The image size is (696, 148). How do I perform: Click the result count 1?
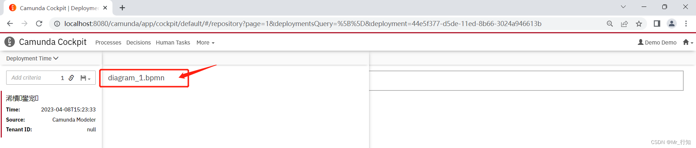click(62, 78)
